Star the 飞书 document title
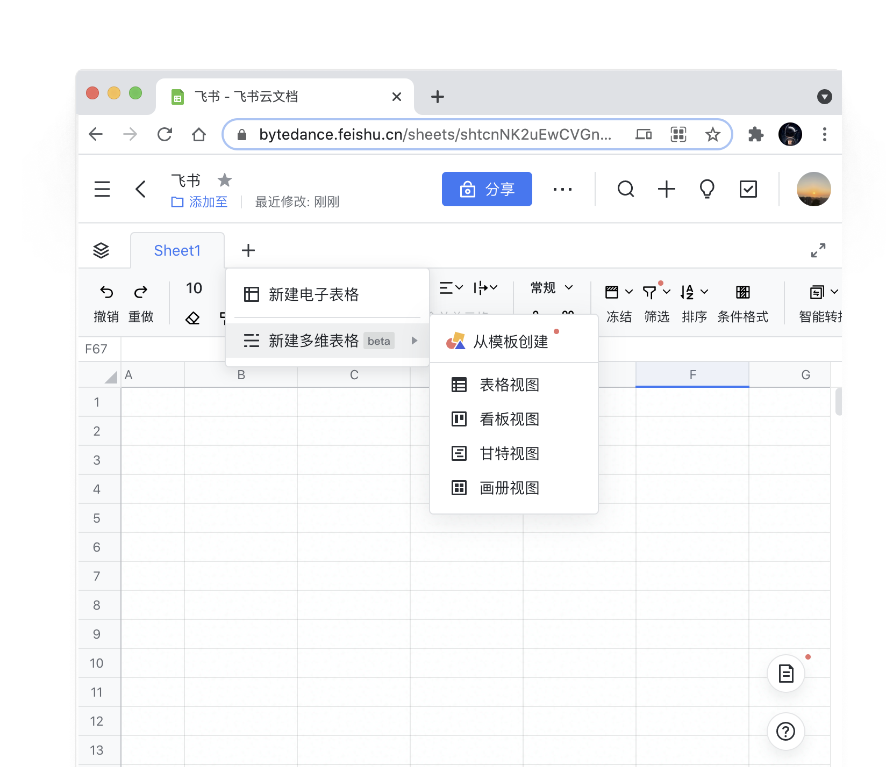This screenshot has width=886, height=767. (x=225, y=179)
